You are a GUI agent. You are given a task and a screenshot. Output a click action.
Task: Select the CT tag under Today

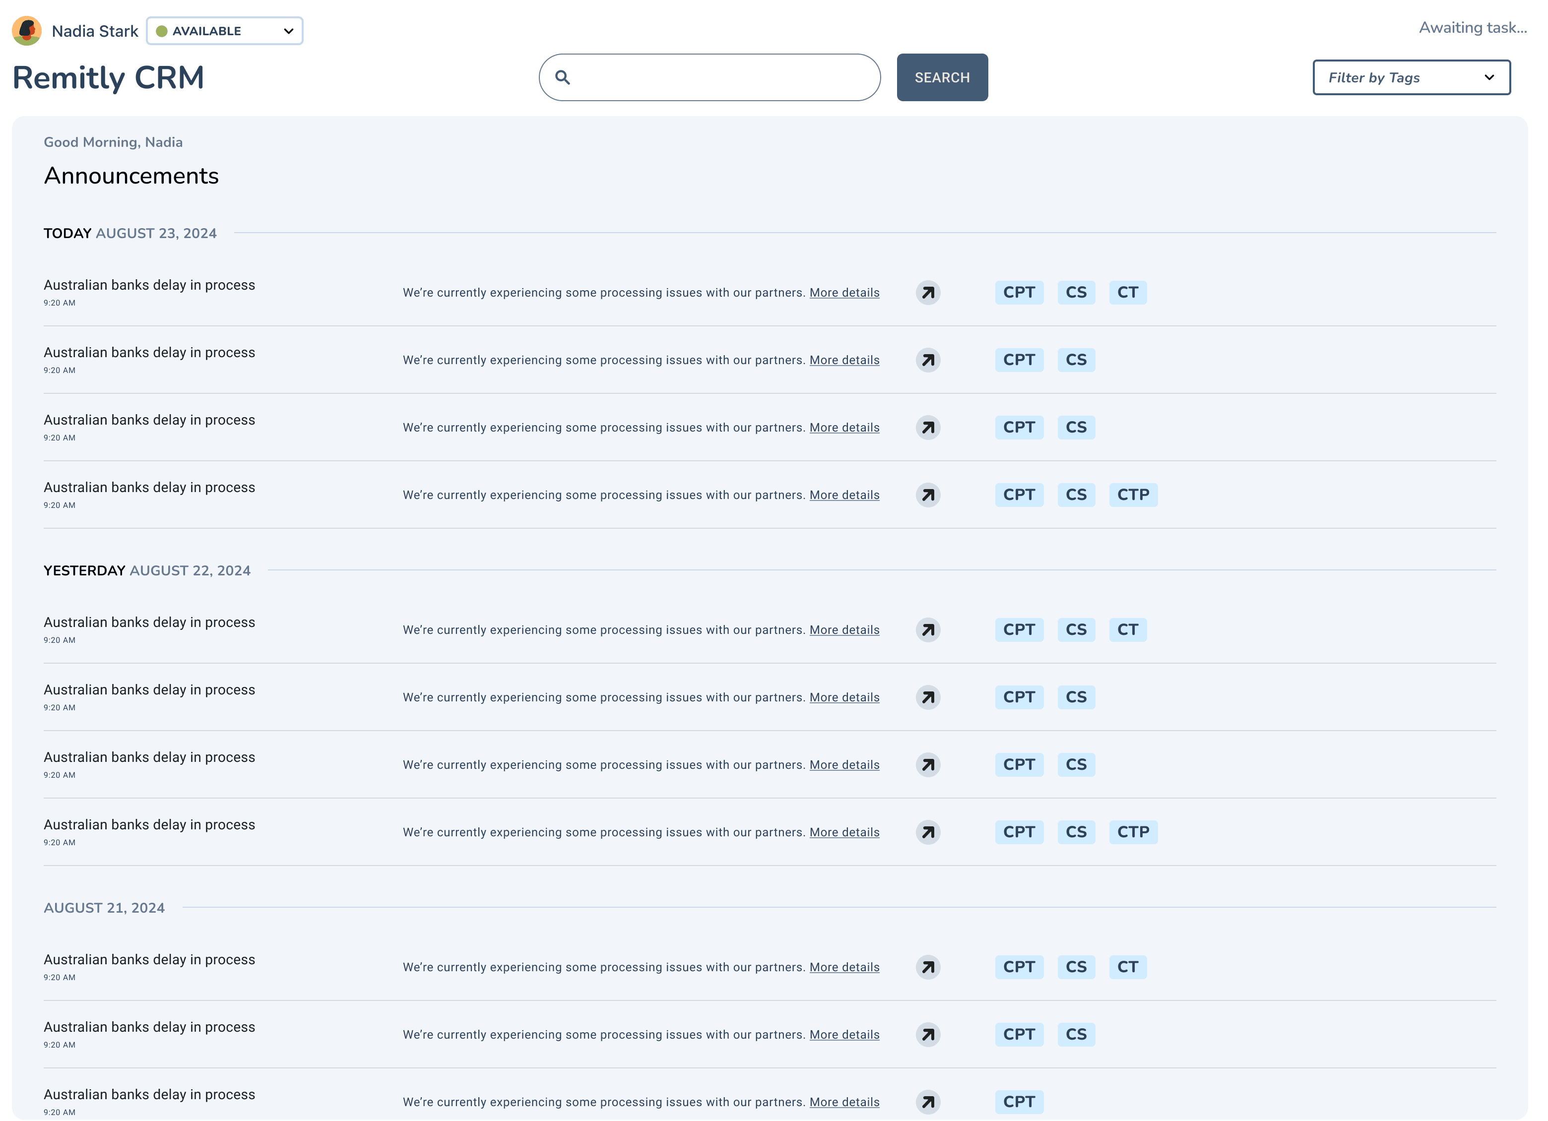tap(1128, 293)
